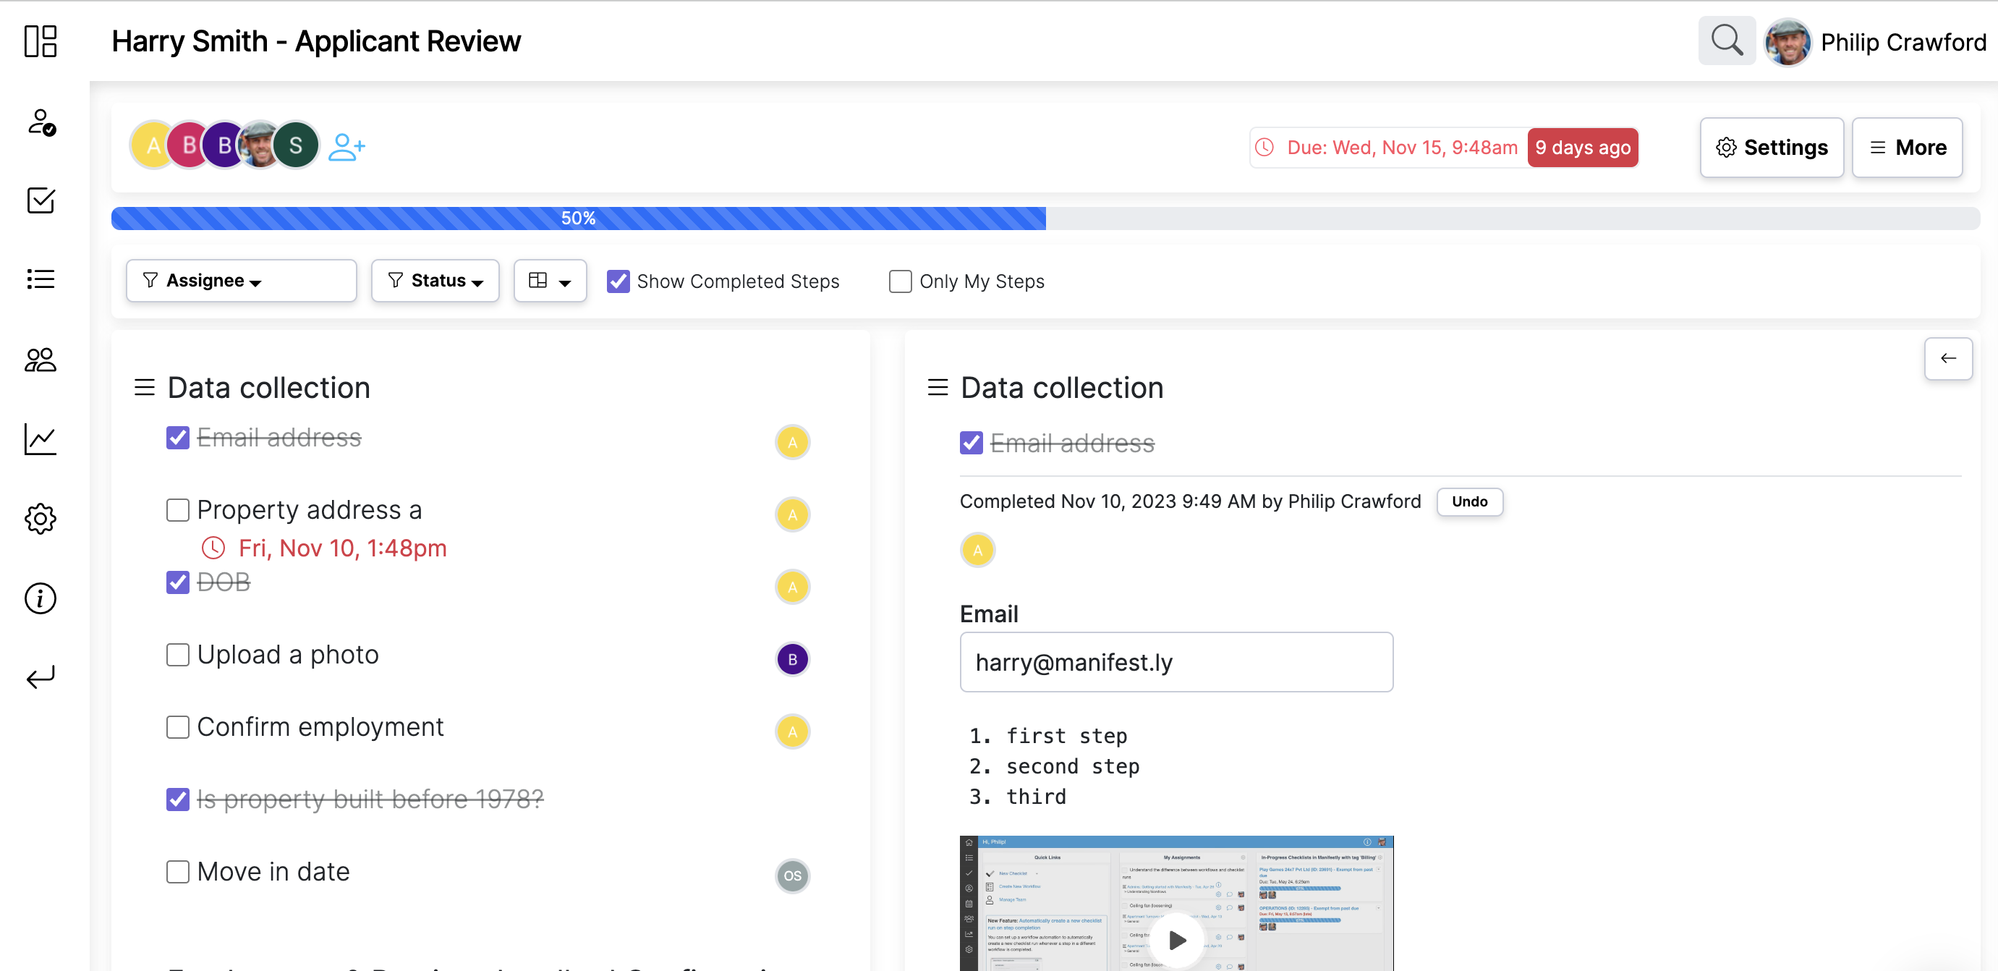Select the Move in date step text
Screen dimensions: 1998x971
tap(273, 871)
